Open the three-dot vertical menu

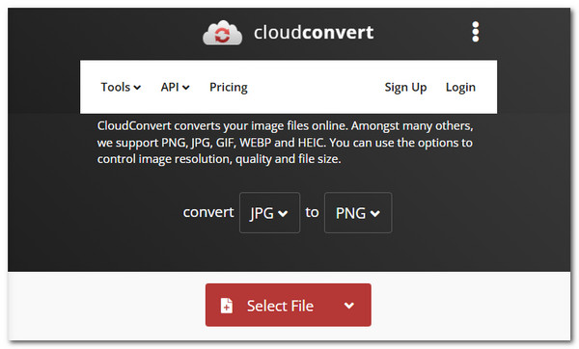click(x=475, y=32)
